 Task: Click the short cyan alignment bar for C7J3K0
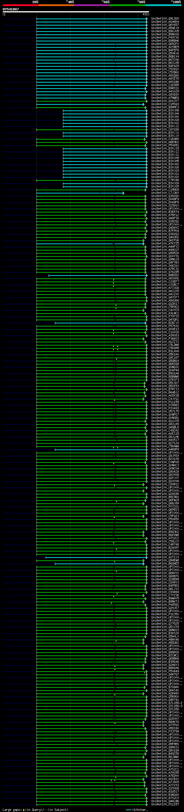(x=80, y=193)
